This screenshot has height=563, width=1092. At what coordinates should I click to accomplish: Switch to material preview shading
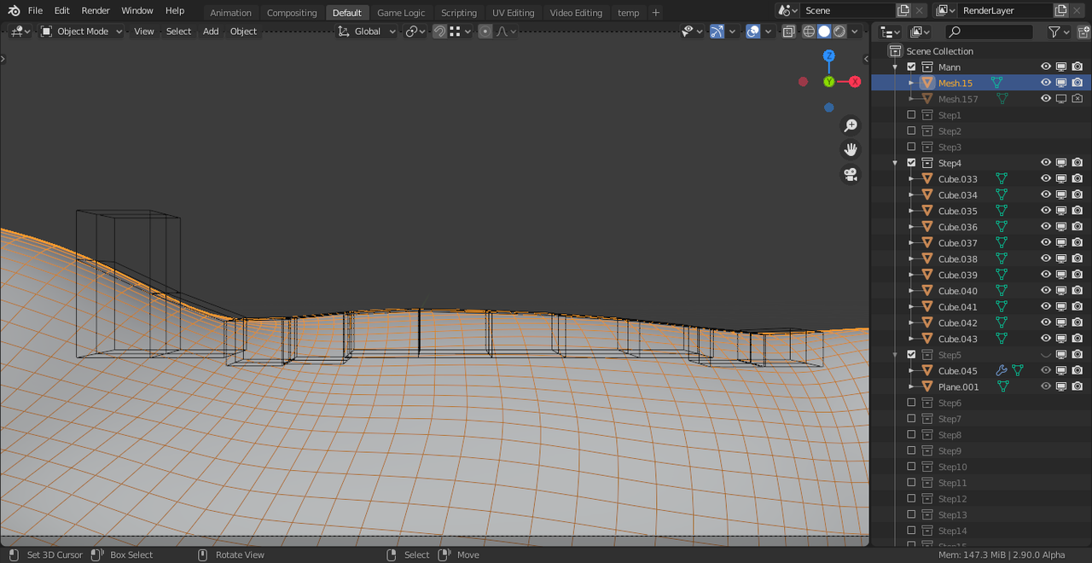pyautogui.click(x=839, y=32)
